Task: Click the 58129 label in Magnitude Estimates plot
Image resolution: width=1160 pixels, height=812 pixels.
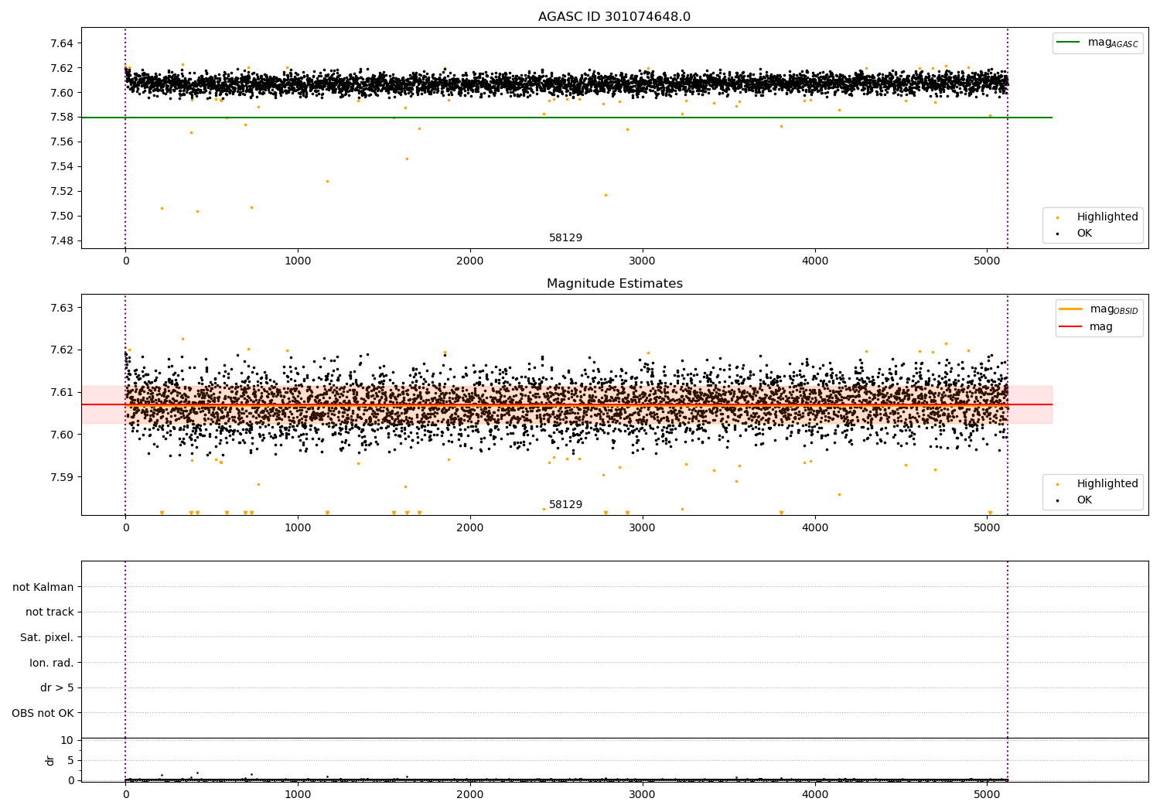Action: [x=565, y=505]
